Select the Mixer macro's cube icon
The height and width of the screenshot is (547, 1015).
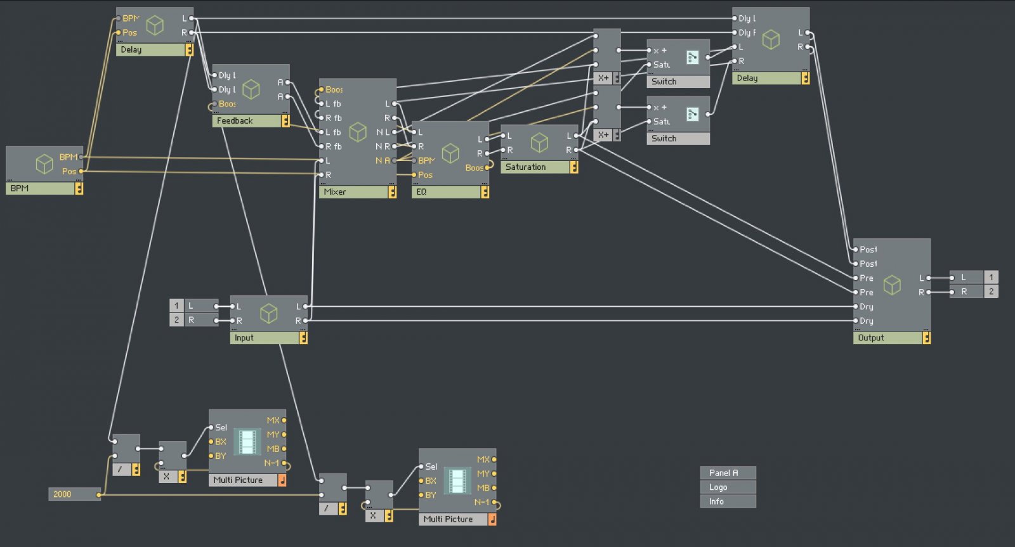click(x=358, y=132)
